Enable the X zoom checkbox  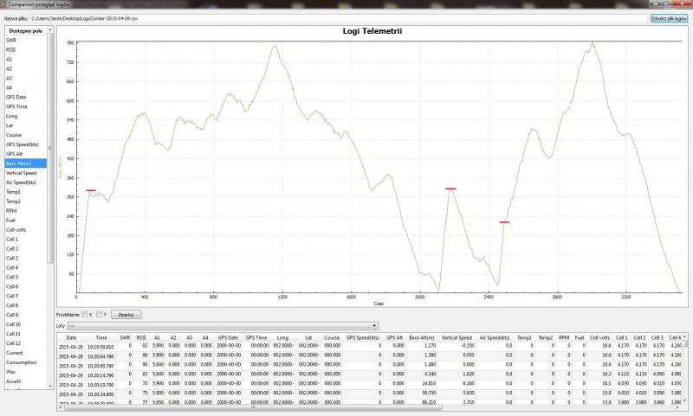[85, 314]
